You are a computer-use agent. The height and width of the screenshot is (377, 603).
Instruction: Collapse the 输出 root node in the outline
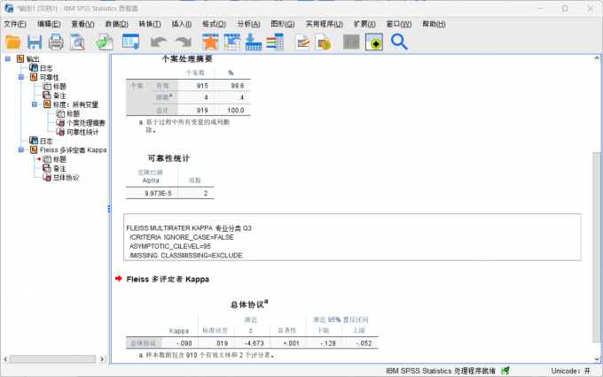click(8, 58)
